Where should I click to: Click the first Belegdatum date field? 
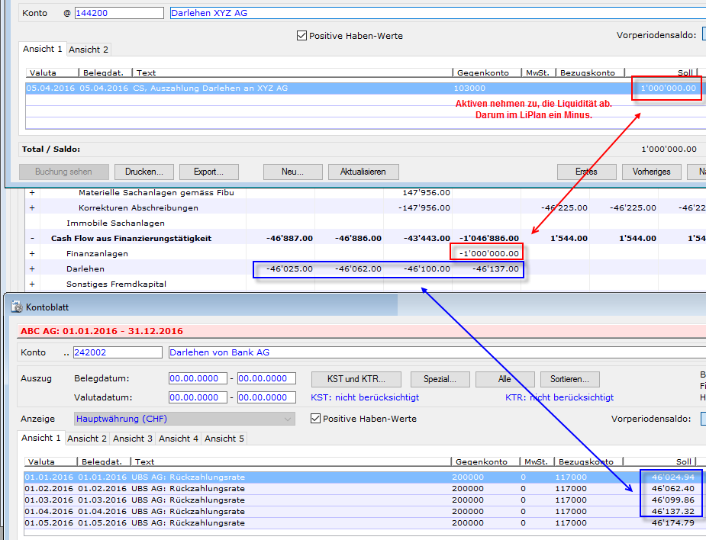198,378
